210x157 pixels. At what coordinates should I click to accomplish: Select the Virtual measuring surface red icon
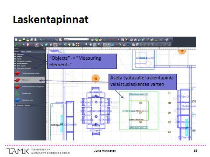pos(17,73)
